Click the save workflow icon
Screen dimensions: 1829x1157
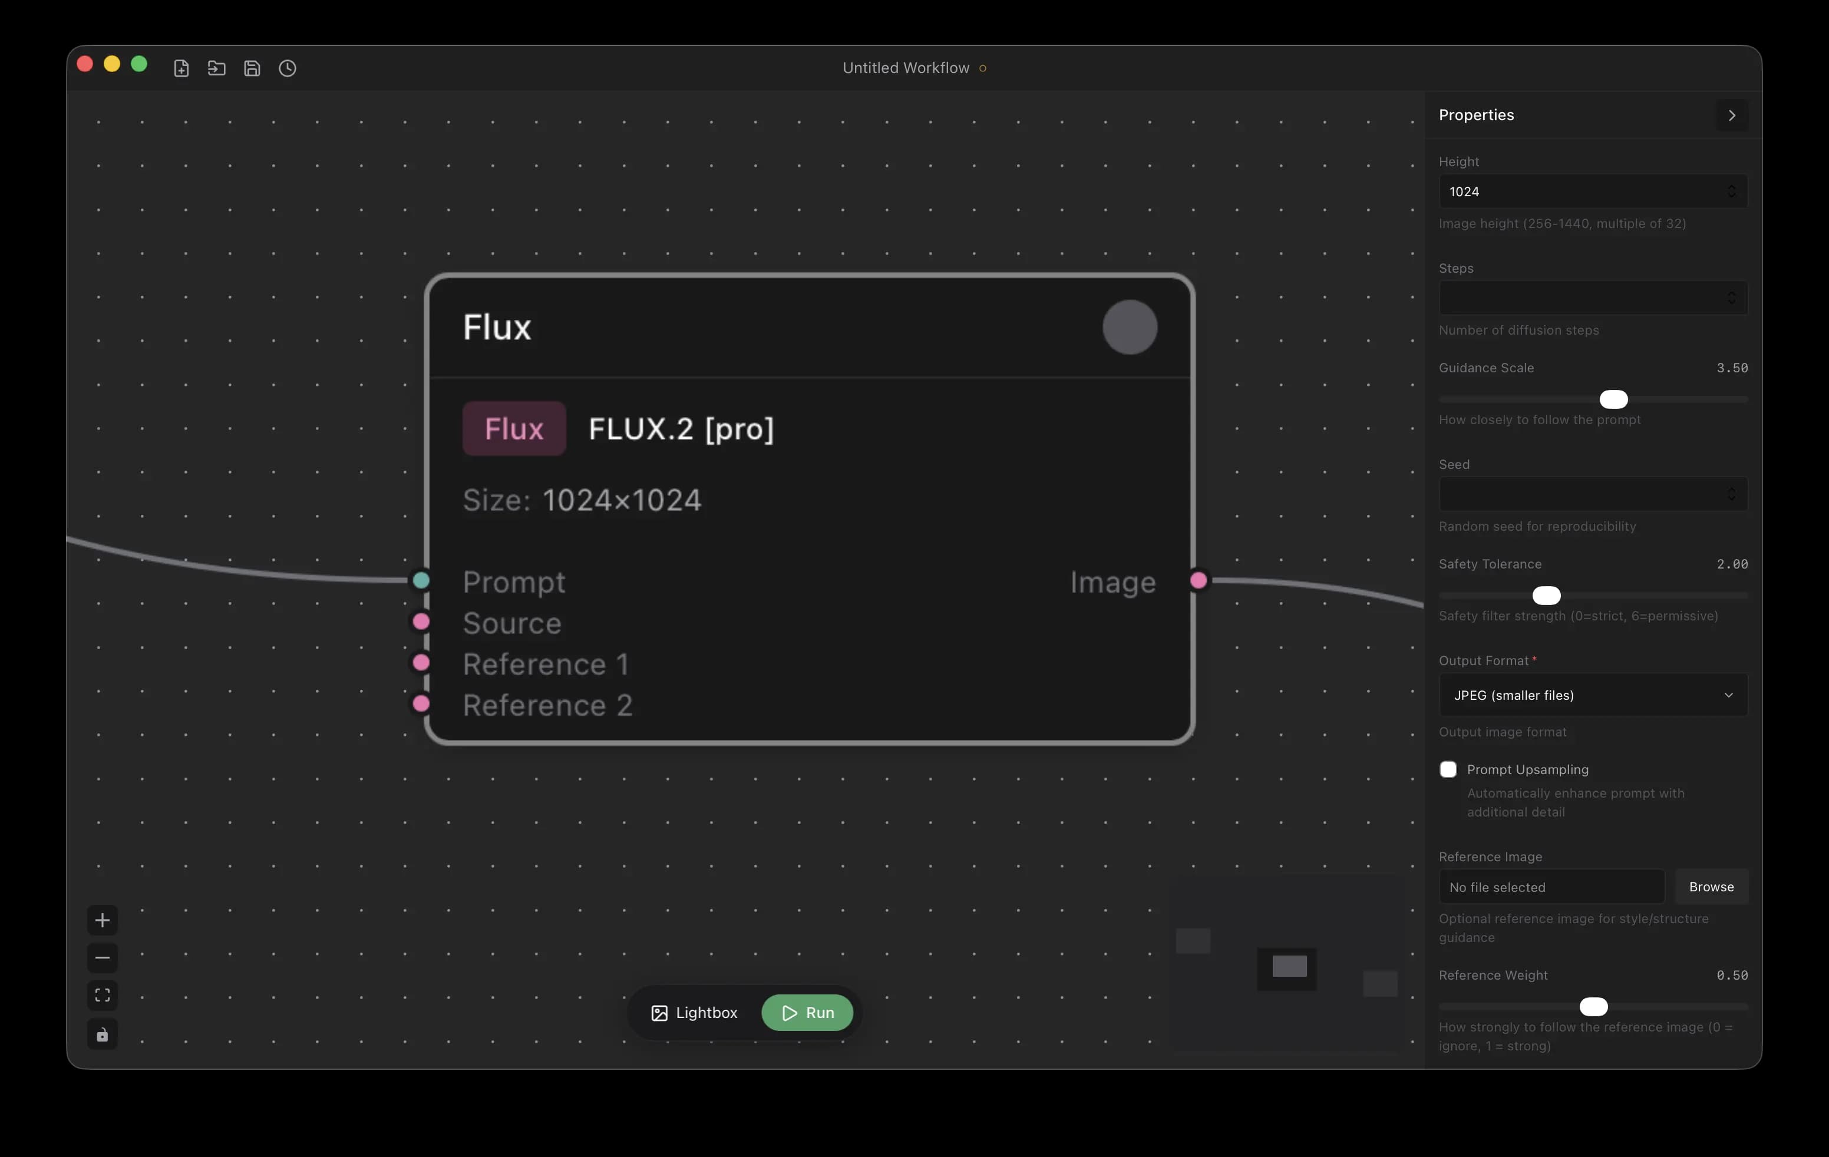point(252,68)
